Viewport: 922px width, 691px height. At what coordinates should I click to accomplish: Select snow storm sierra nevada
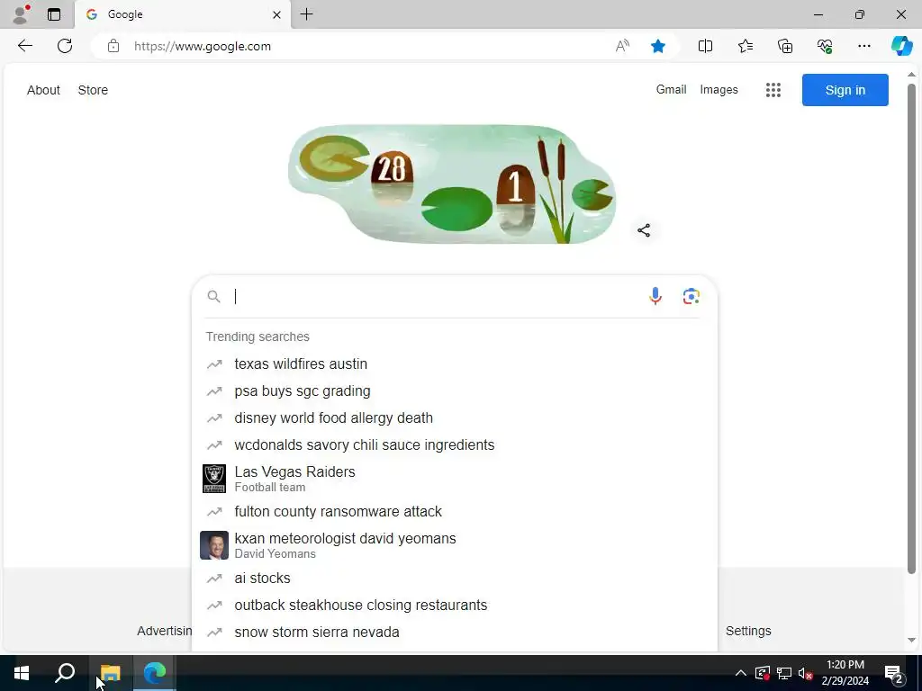[454, 633]
